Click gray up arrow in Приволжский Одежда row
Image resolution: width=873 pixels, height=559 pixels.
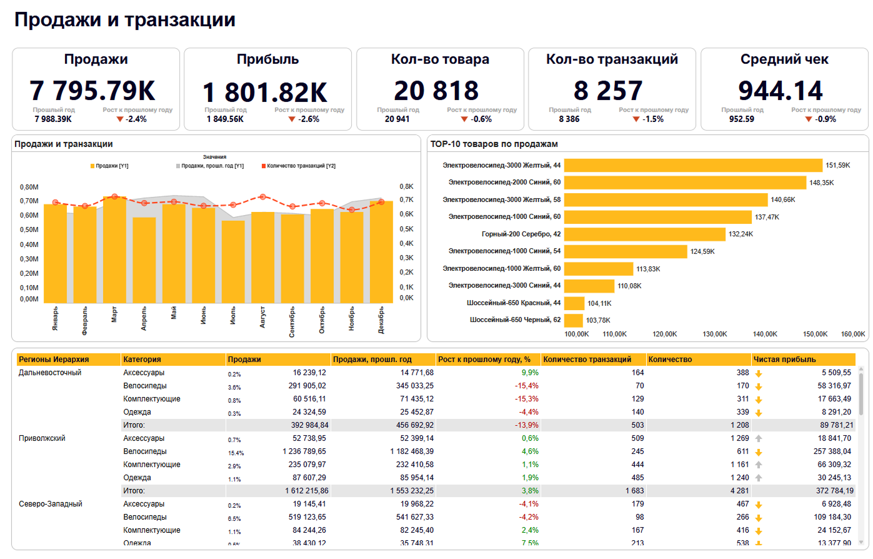[x=759, y=478]
